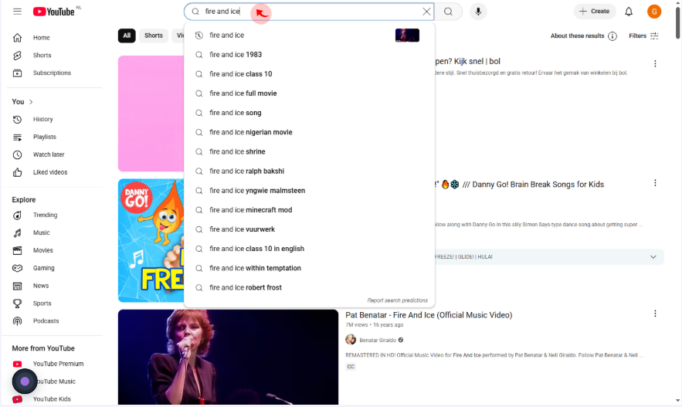Choose suggestion 'fire and ice vuurwerk'
Viewport: 682px width, 407px height.
tap(309, 229)
